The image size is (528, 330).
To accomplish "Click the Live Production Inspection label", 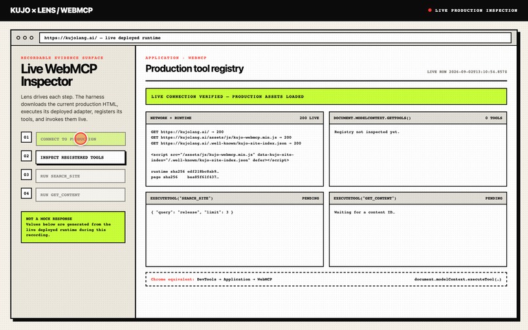I will coord(476,10).
